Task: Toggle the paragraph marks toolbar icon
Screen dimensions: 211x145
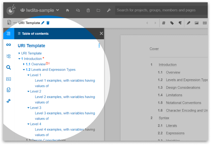Action: (x=180, y=23)
